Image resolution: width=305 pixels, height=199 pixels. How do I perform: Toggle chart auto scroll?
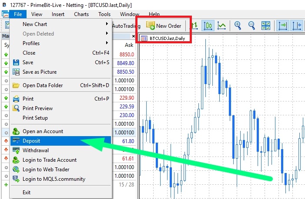283,26
